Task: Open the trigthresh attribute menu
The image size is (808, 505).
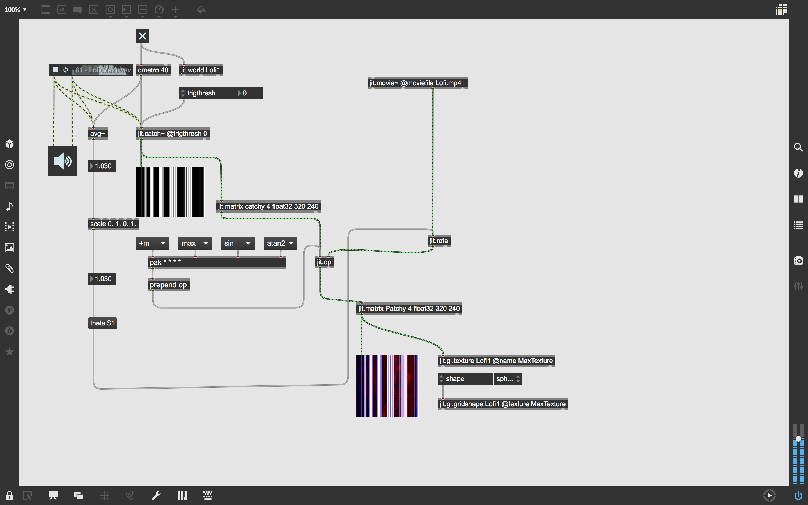Action: 207,93
